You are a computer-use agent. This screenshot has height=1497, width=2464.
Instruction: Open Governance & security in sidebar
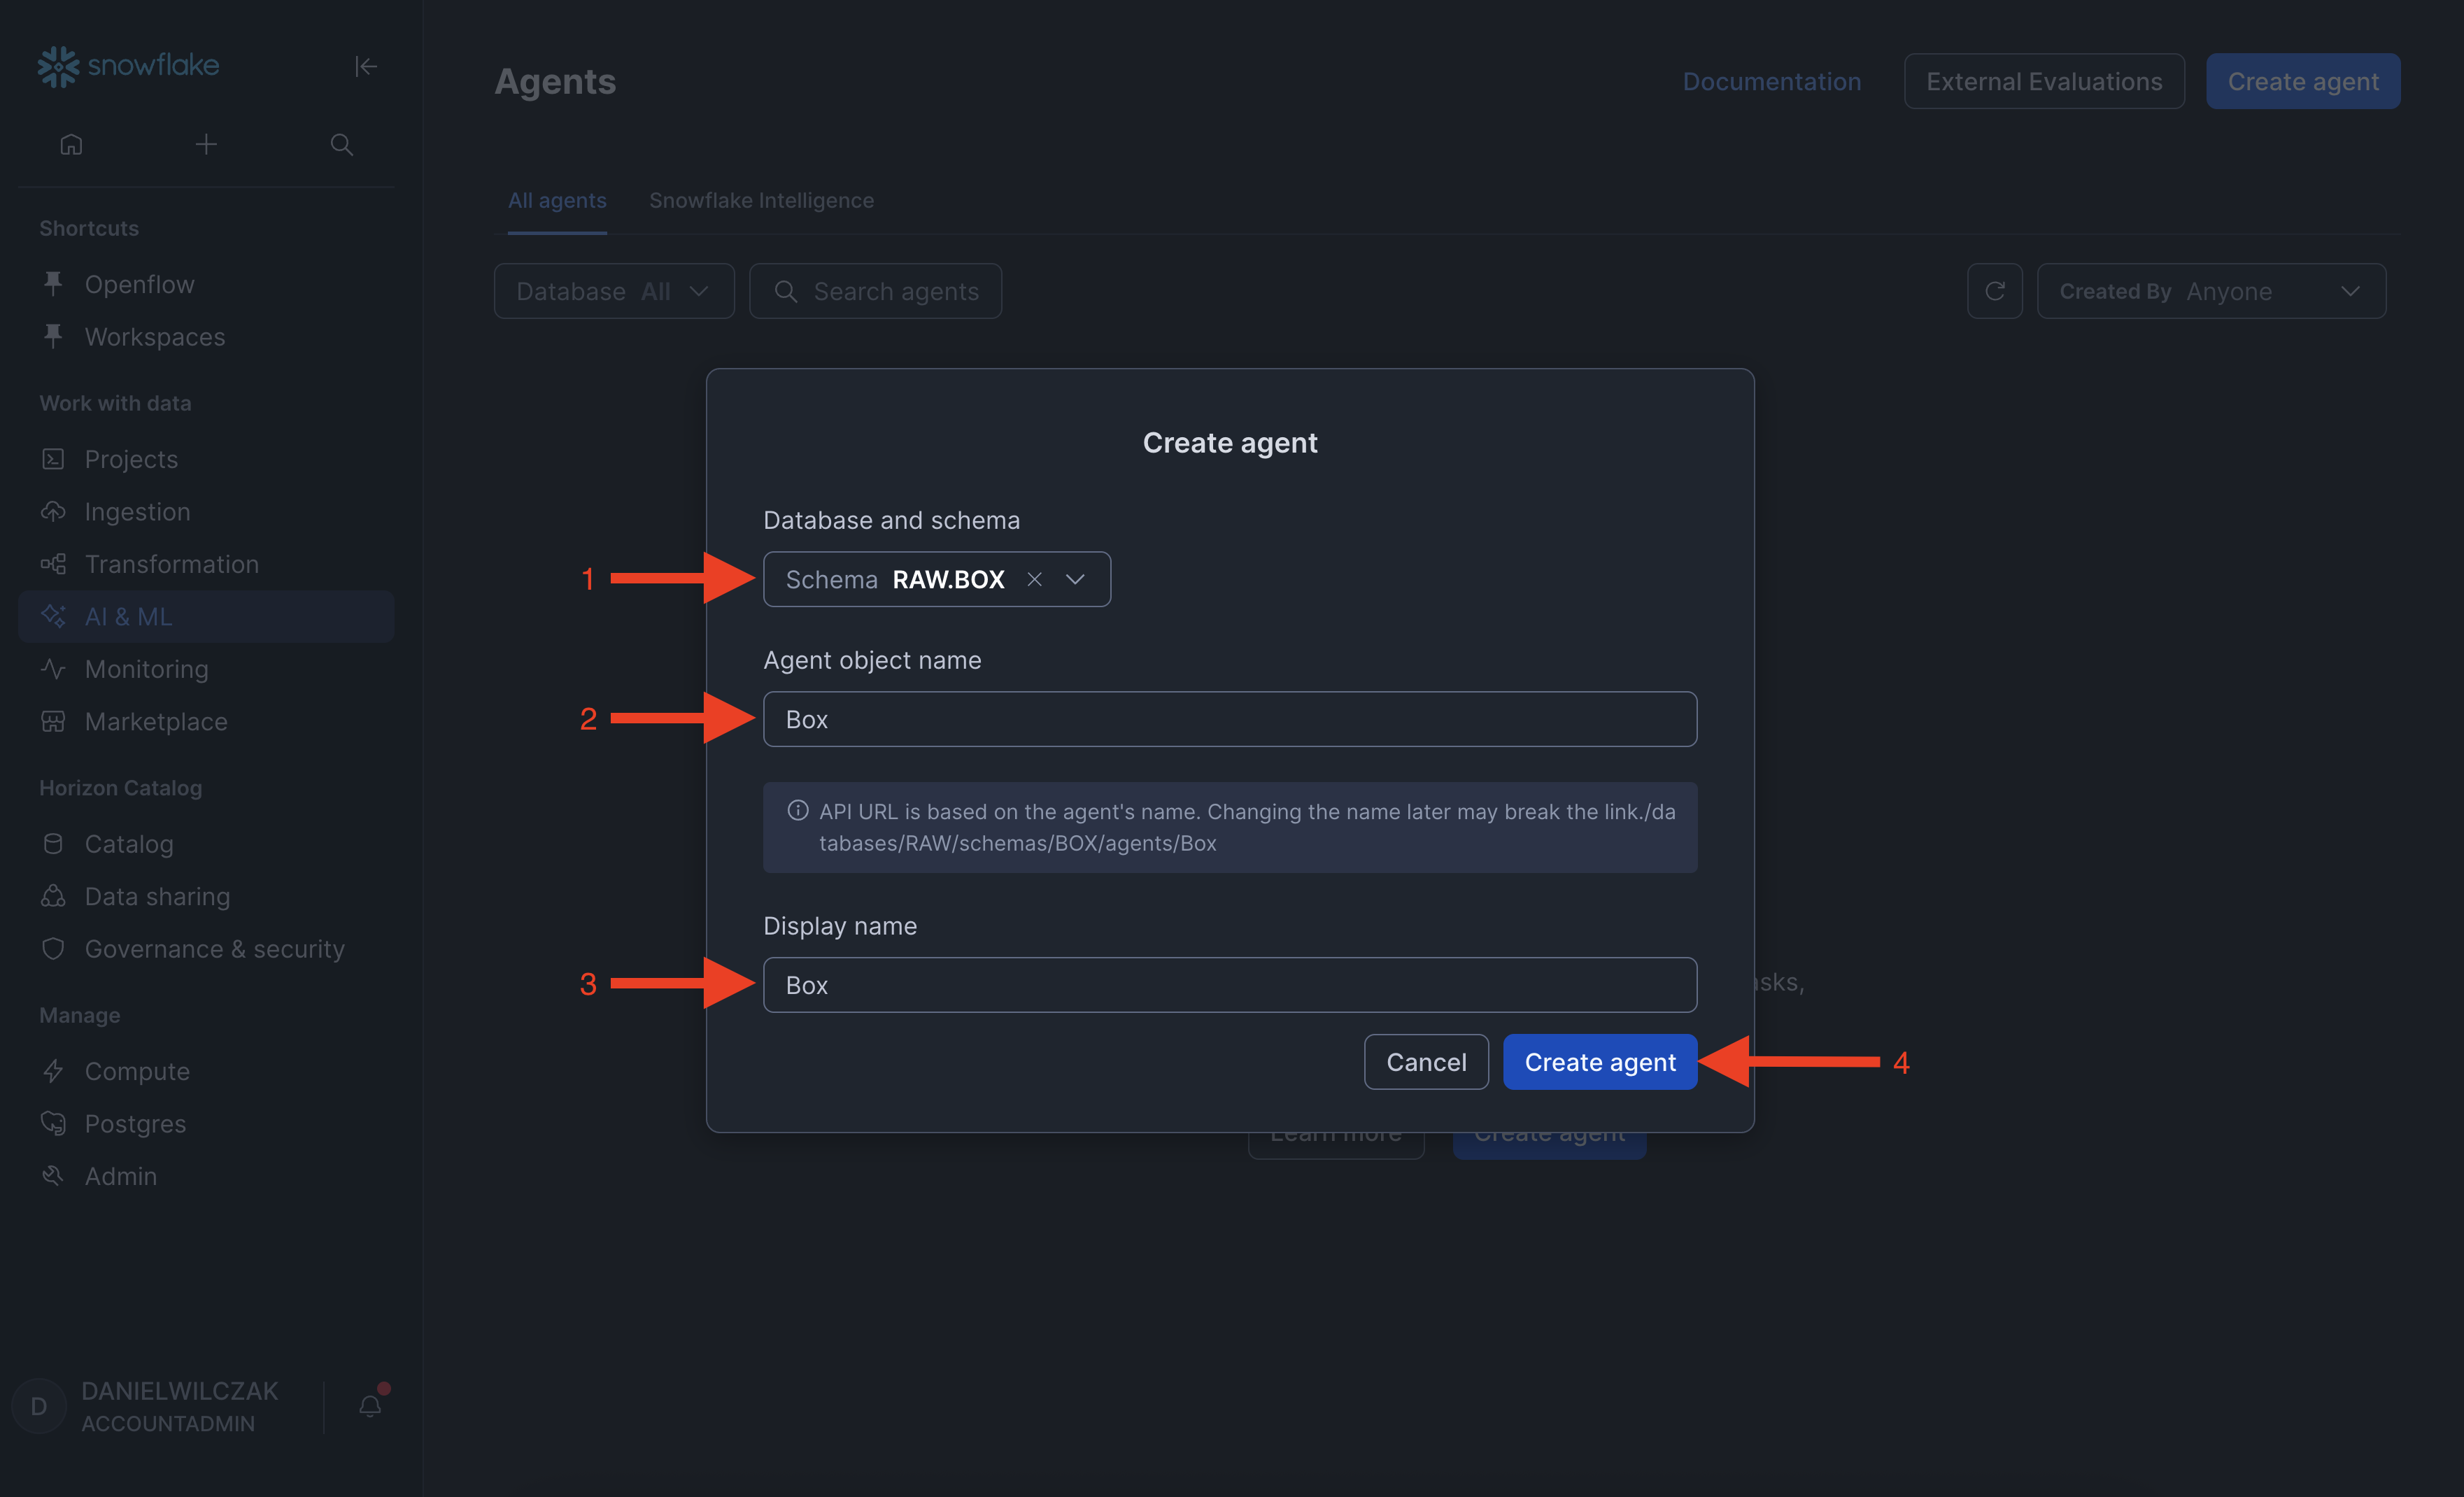214,949
